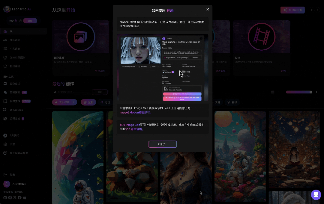This screenshot has width=324, height=204.
Task: Click the 设置 gear icon
Action: [x=5, y=144]
